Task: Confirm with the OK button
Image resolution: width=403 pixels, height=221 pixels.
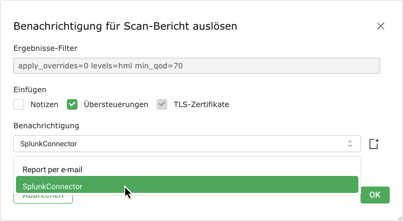Action: click(x=375, y=195)
